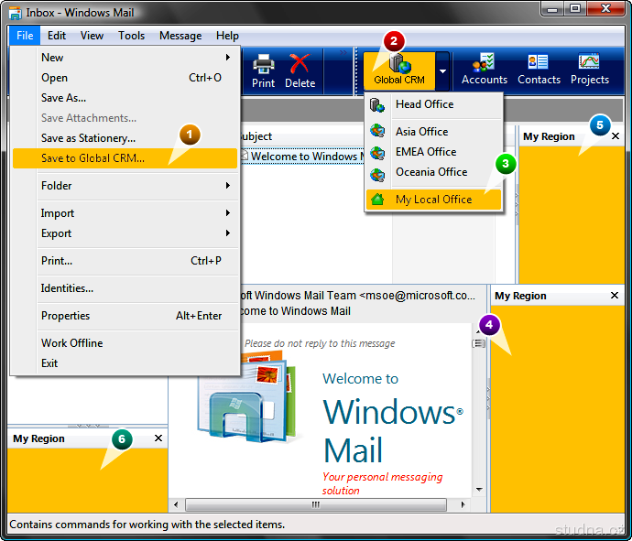Select Oceania Office entry
This screenshot has width=632, height=541.
pos(430,172)
